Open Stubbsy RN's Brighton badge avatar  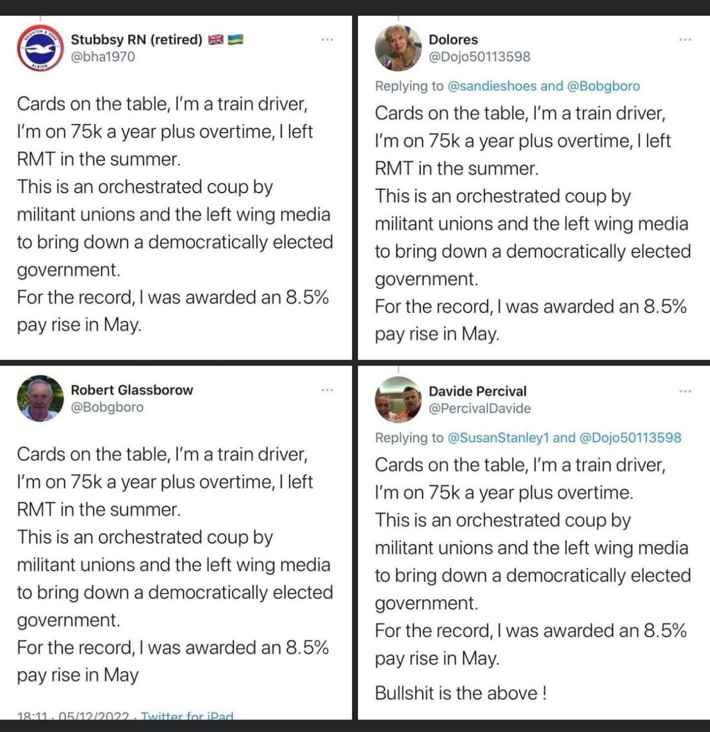40,48
